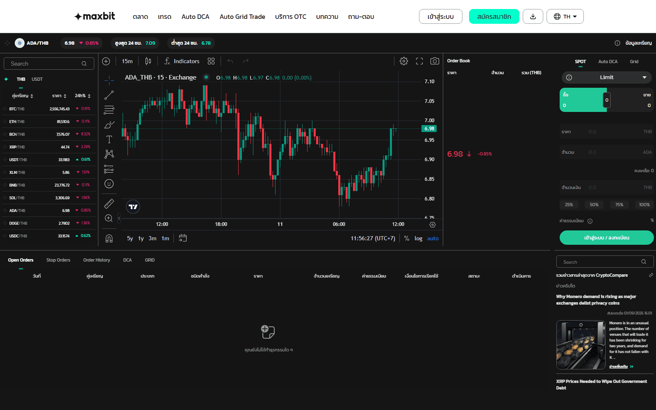Screen dimensions: 656x410
Task: Open the XRP Prices news headline
Action: pos(601,385)
